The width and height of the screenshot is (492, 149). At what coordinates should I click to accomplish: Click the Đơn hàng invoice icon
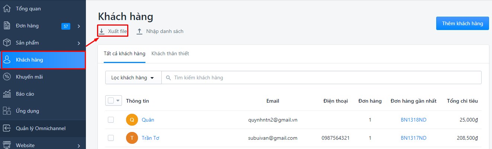point(7,26)
